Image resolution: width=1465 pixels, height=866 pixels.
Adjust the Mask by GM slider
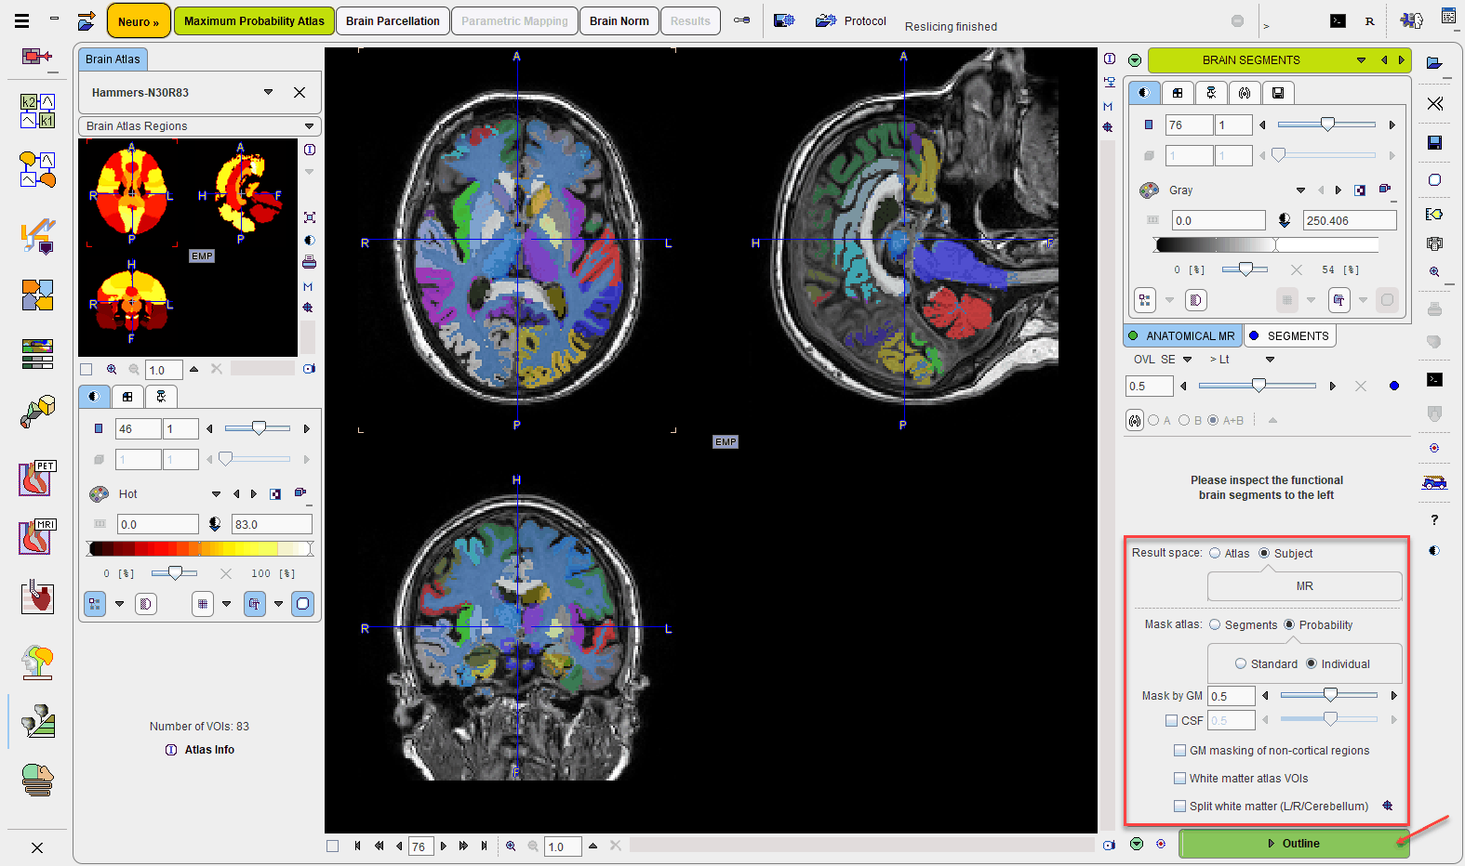1330,695
